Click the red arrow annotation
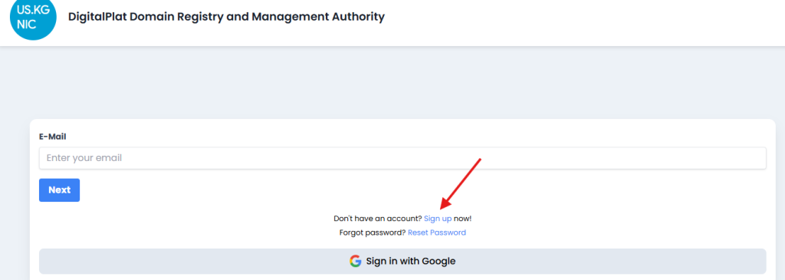Image resolution: width=785 pixels, height=280 pixels. (461, 184)
